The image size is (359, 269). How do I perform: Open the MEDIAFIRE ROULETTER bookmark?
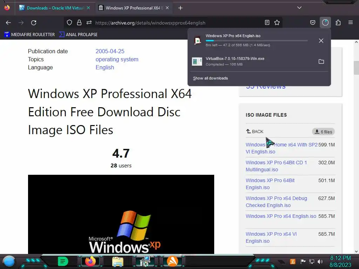29,35
